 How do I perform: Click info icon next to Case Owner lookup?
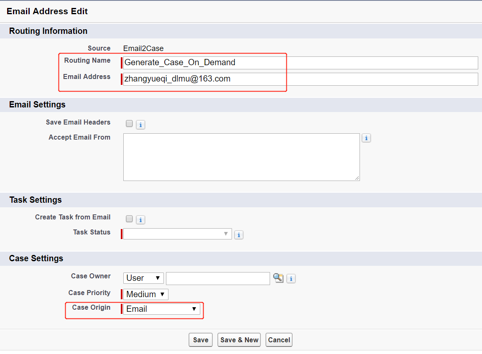(291, 278)
